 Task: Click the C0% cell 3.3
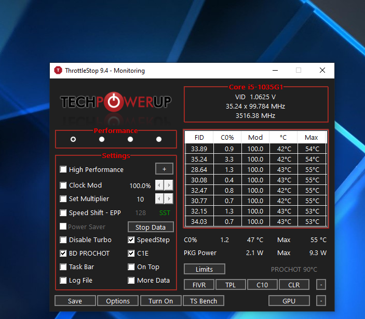point(227,159)
